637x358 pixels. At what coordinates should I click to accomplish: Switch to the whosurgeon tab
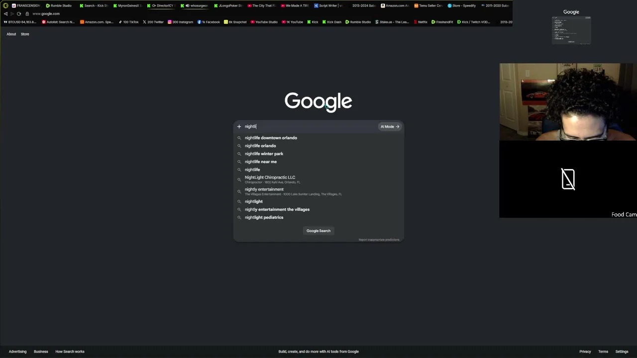(x=195, y=5)
